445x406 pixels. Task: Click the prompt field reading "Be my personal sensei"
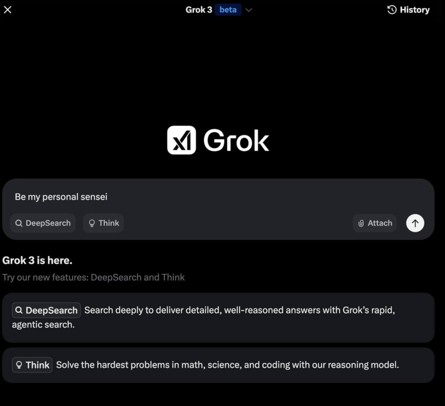pyautogui.click(x=174, y=197)
